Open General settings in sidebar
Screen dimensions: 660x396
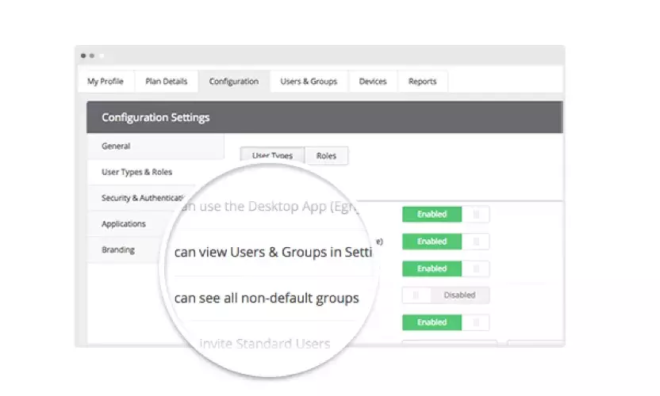pos(155,147)
